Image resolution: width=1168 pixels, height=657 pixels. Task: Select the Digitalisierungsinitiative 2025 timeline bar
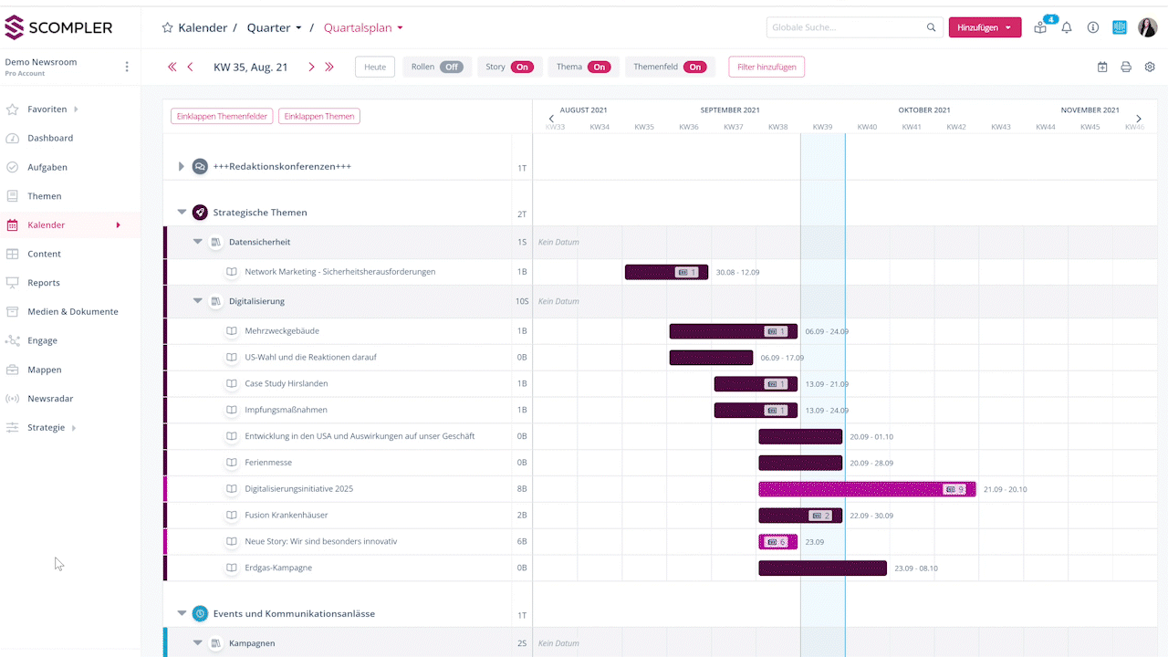pyautogui.click(x=866, y=489)
